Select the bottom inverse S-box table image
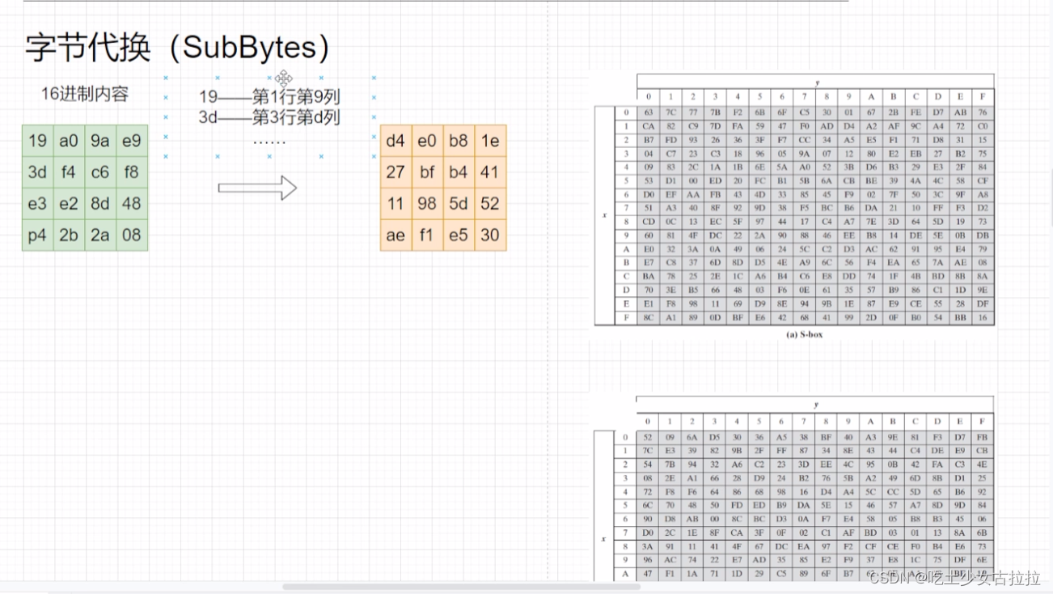Image resolution: width=1053 pixels, height=594 pixels. click(794, 488)
